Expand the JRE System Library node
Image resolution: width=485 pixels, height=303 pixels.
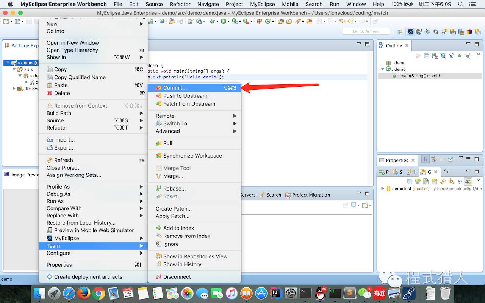pyautogui.click(x=14, y=89)
